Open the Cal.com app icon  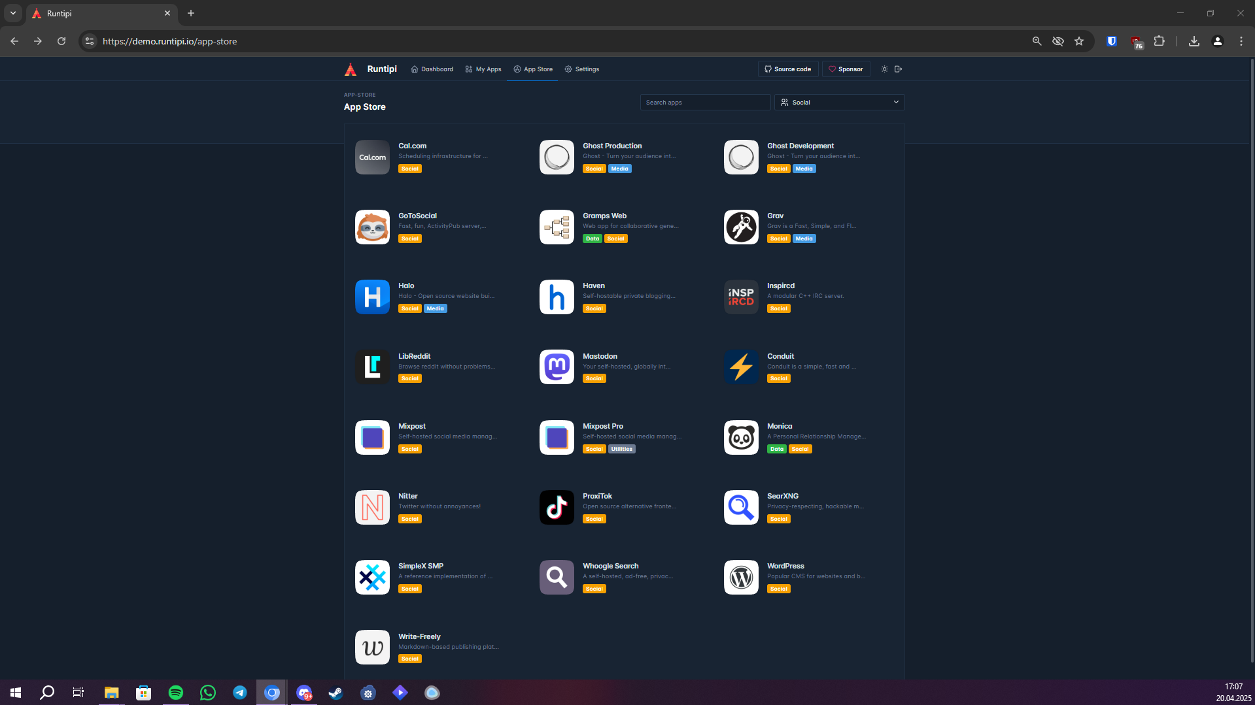click(x=372, y=157)
